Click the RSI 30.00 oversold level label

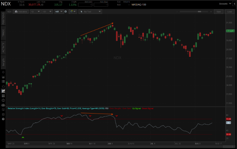coord(228,134)
